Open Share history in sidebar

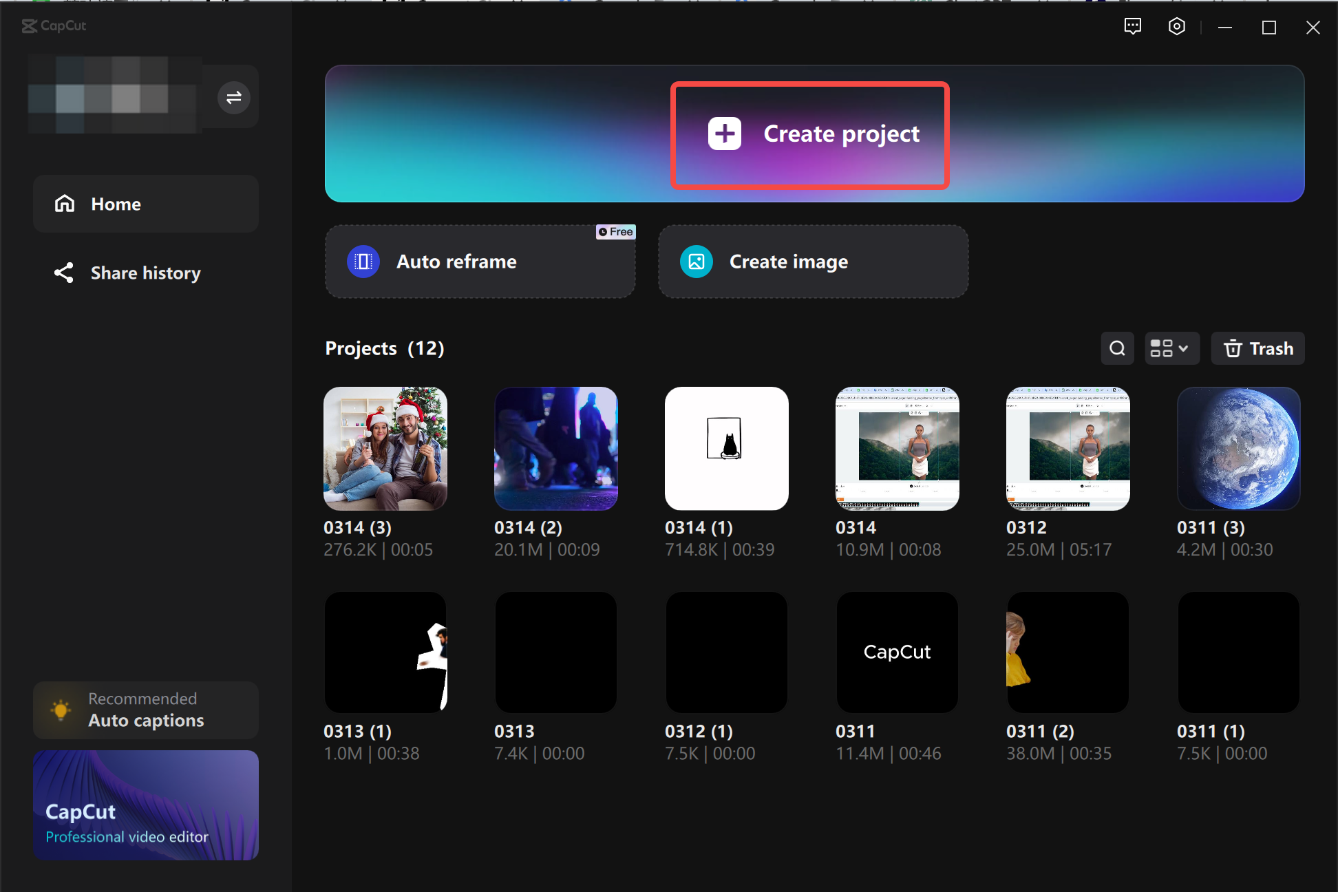pos(145,273)
